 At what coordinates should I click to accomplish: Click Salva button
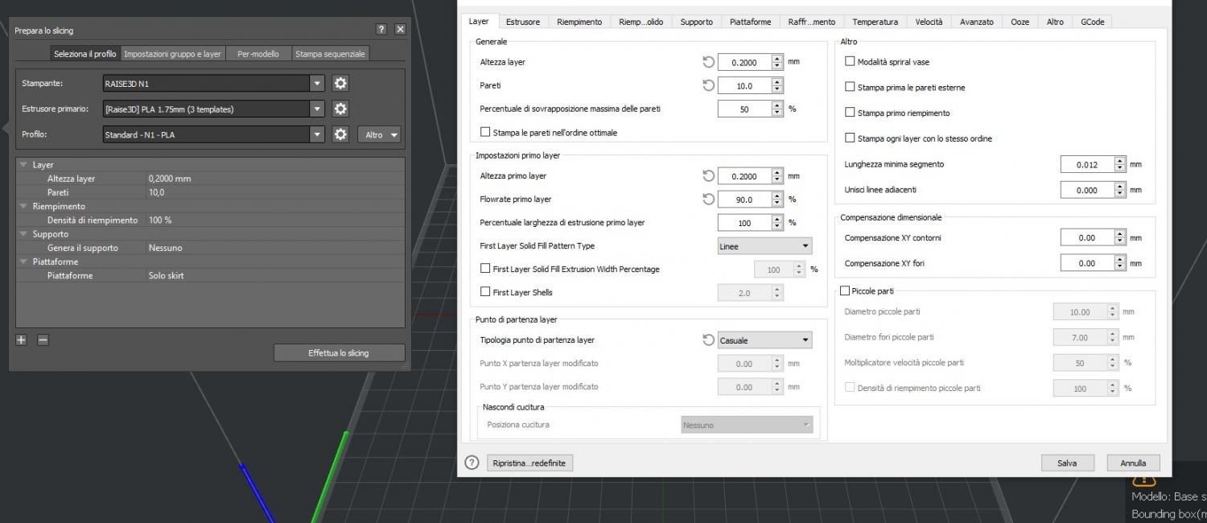click(x=1067, y=463)
